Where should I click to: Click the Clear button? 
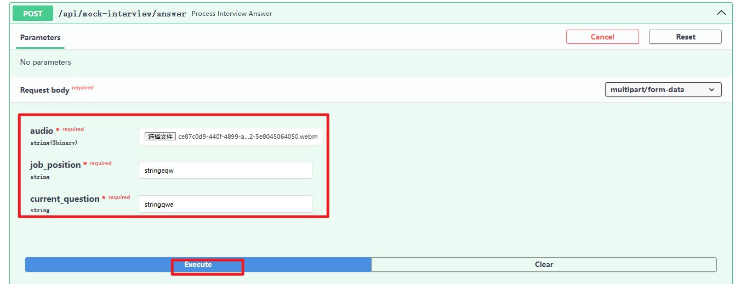click(x=544, y=265)
